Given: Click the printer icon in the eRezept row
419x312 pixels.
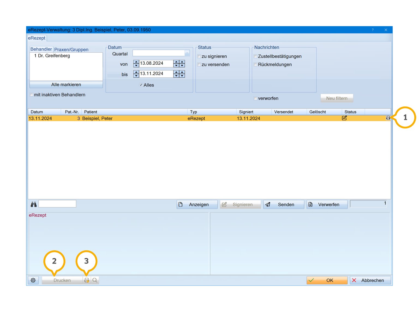Looking at the screenshot, I should coord(388,118).
